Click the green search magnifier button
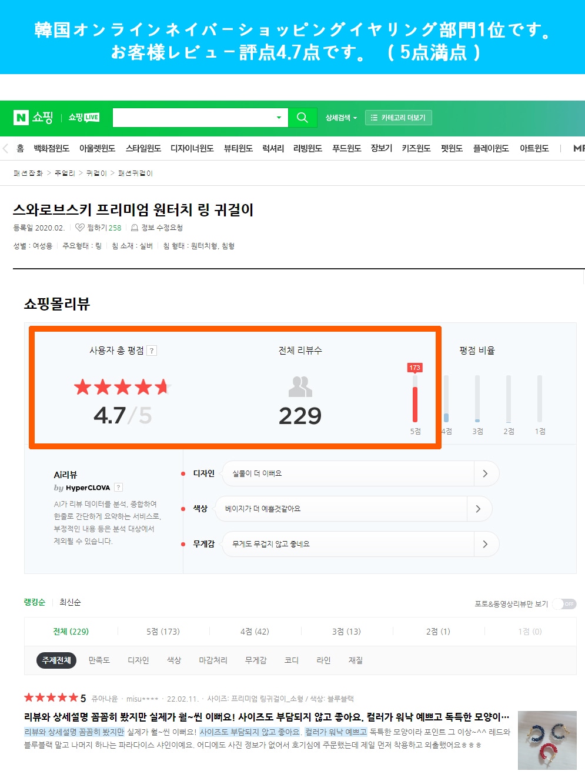This screenshot has width=585, height=781. [302, 118]
